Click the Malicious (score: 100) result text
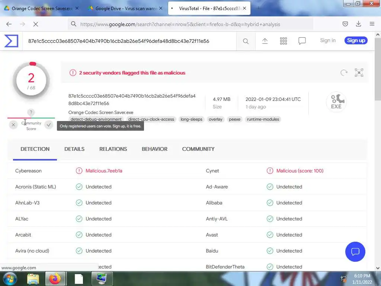The width and height of the screenshot is (381, 286). 300,171
